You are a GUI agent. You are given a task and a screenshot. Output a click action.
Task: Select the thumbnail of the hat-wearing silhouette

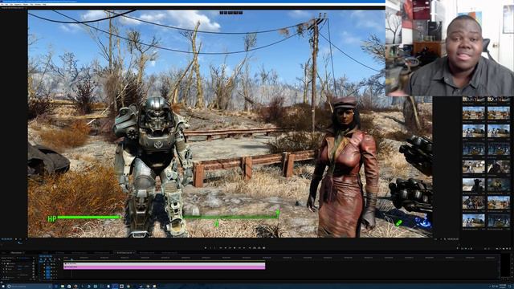pyautogui.click(x=473, y=185)
